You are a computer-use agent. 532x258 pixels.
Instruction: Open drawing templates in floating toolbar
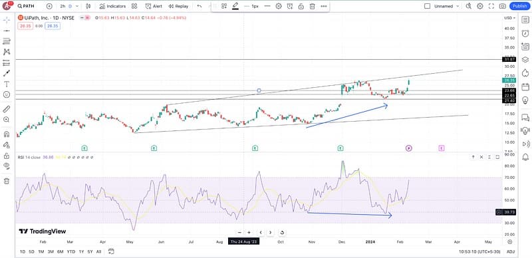coord(224,6)
